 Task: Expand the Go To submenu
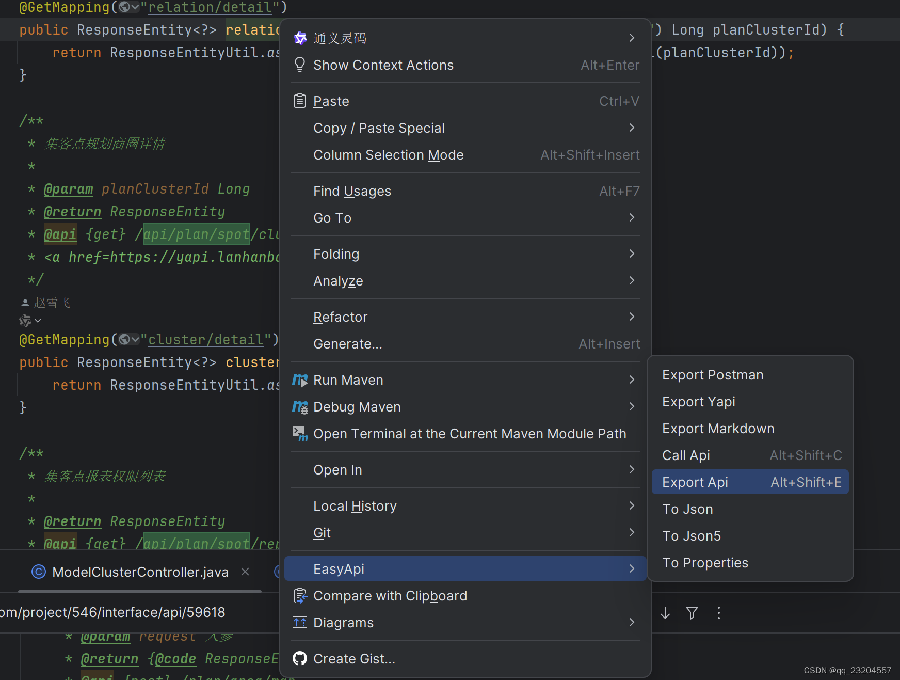pyautogui.click(x=632, y=217)
